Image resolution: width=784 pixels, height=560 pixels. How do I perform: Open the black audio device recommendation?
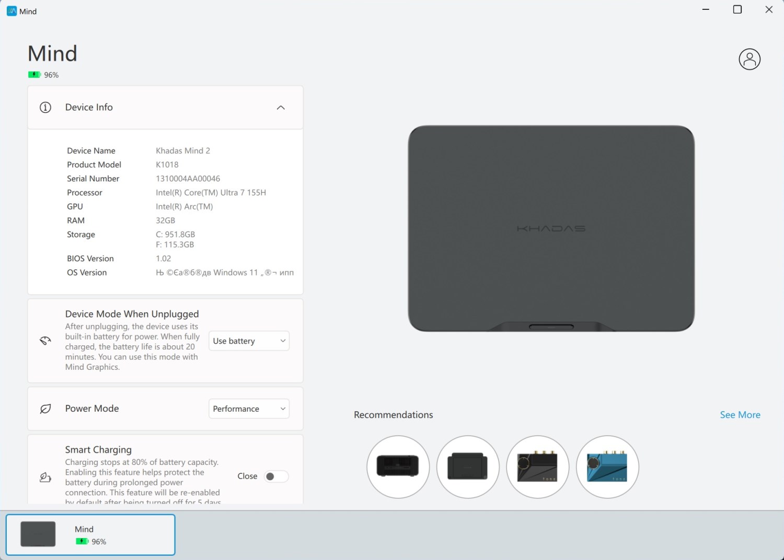[538, 466]
